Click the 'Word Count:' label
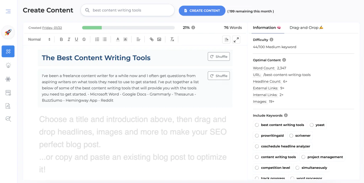 [264, 68]
